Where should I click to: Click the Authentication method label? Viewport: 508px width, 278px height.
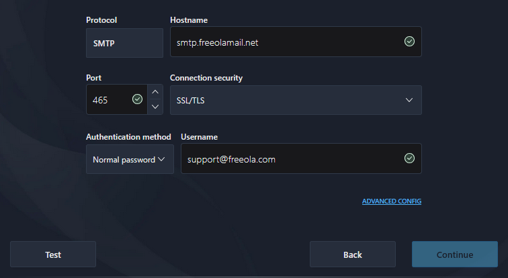click(128, 136)
